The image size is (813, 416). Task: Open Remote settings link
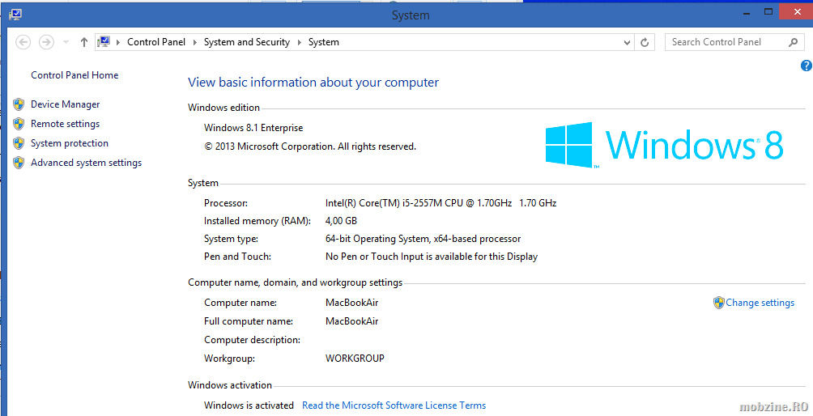point(66,124)
